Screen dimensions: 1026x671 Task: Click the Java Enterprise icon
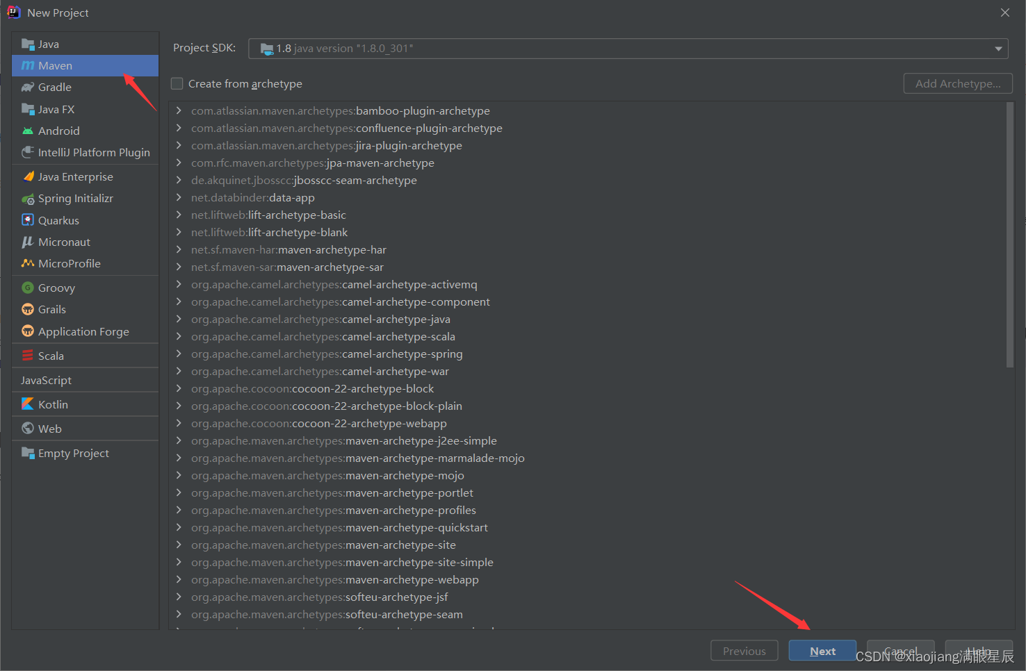point(28,176)
